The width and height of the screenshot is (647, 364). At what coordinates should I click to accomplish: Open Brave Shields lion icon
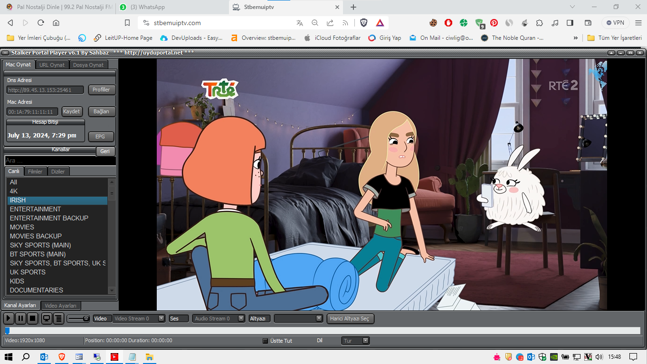click(364, 23)
